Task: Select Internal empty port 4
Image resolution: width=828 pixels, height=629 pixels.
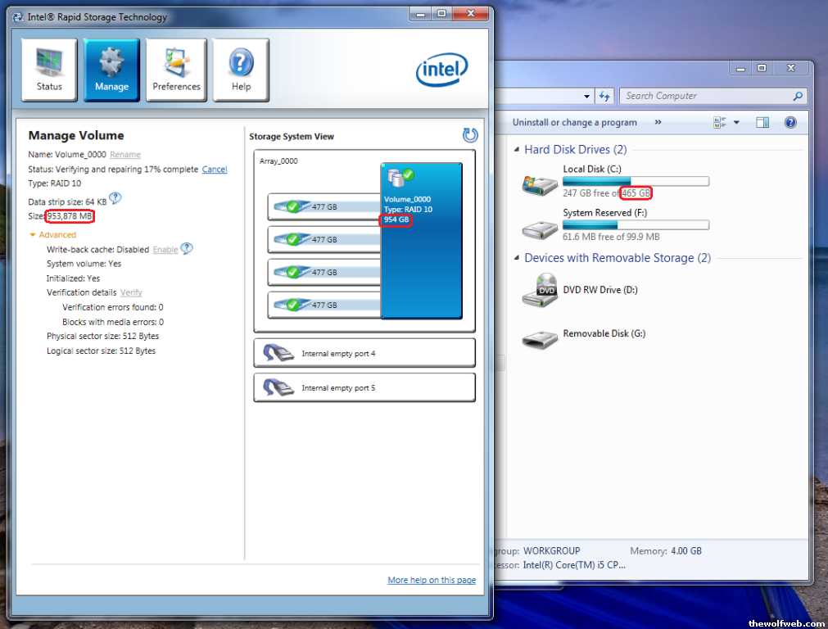Action: (x=364, y=354)
